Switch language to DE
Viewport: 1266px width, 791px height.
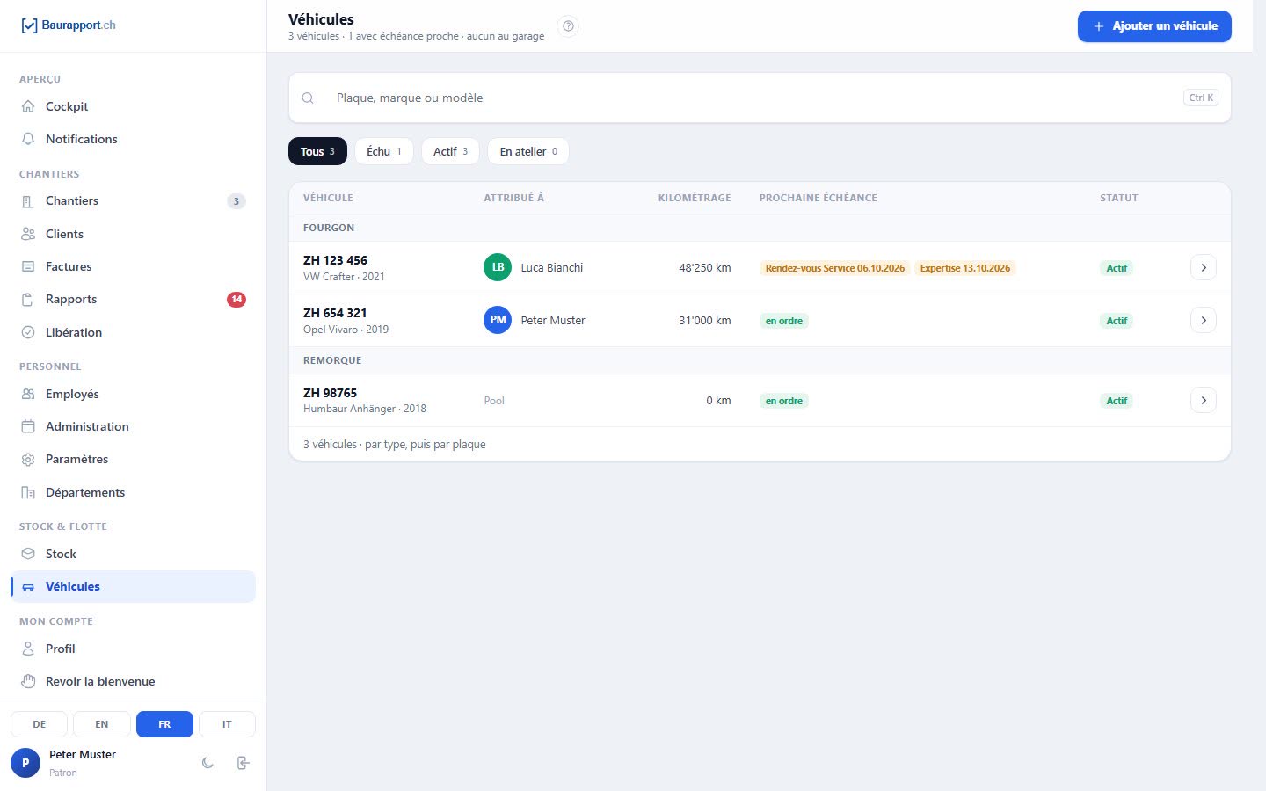click(x=40, y=724)
